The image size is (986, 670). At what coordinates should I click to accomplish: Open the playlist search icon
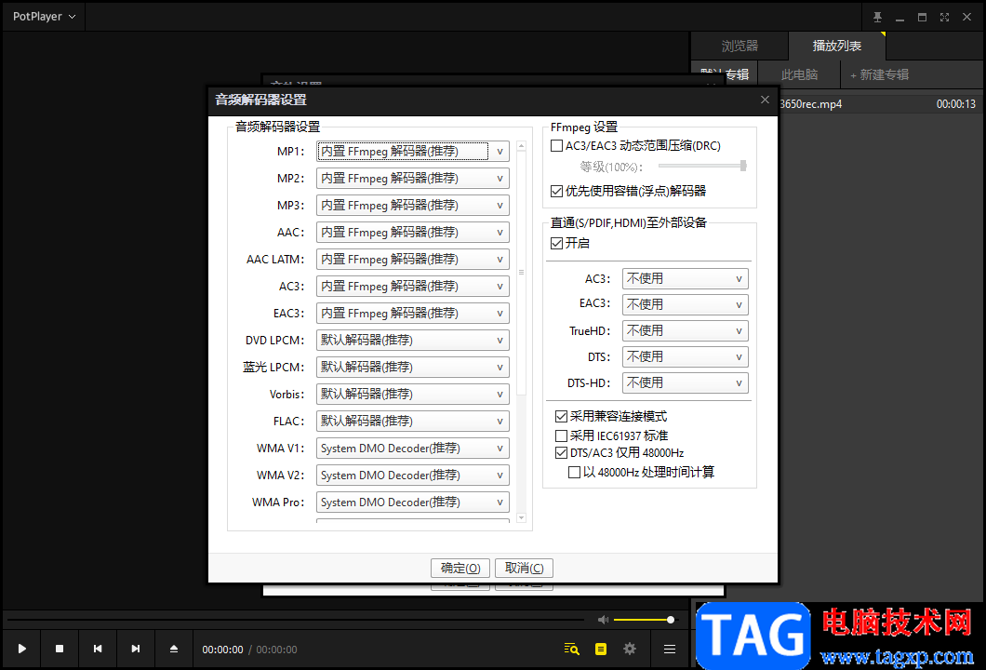[572, 649]
